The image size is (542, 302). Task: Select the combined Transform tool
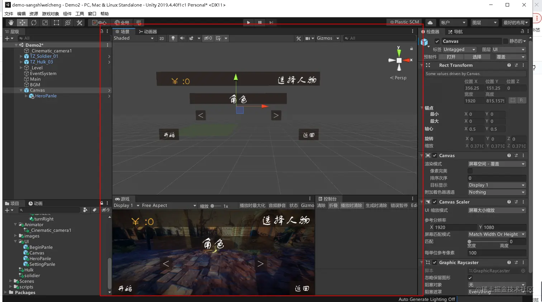pos(68,23)
